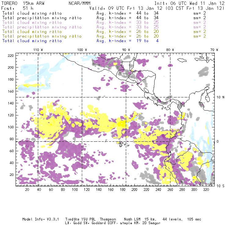Click the '105 sec' footer text

194,219
